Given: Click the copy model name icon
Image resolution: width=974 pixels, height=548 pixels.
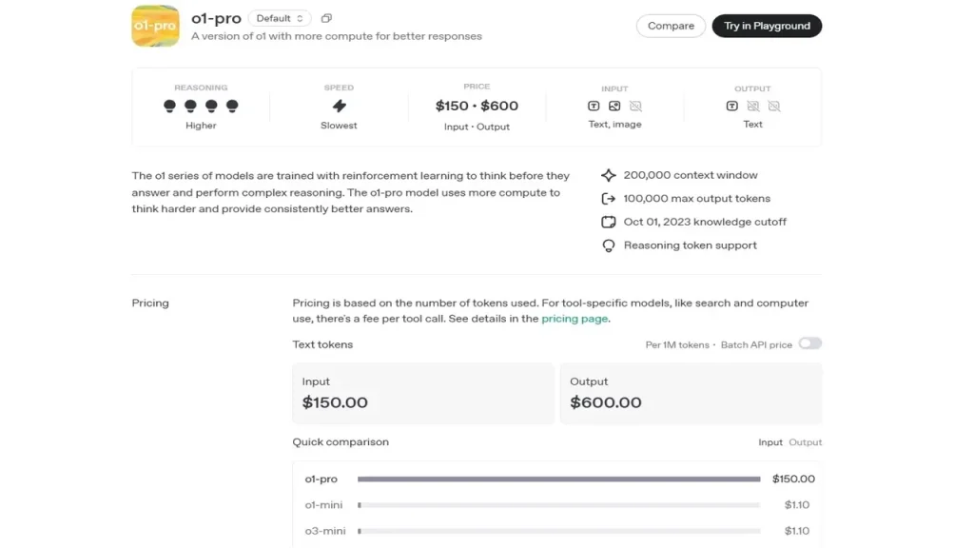Looking at the screenshot, I should pos(326,18).
